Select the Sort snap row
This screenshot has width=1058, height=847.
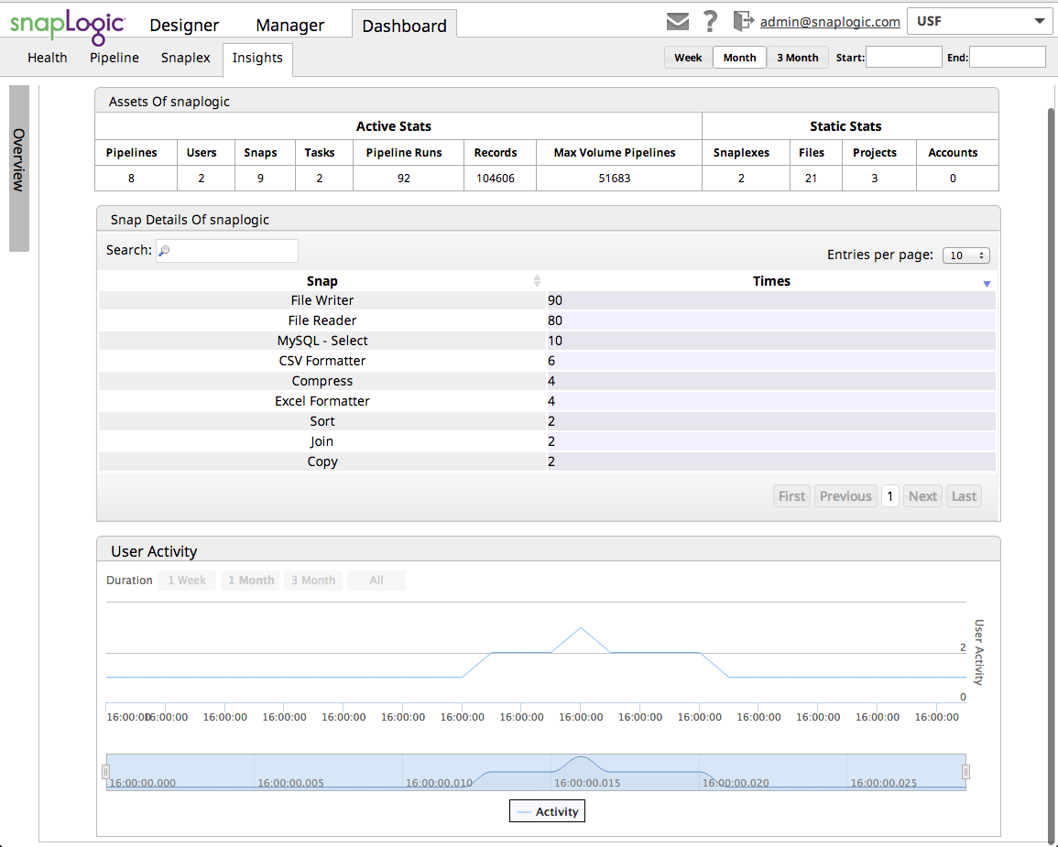tap(547, 421)
